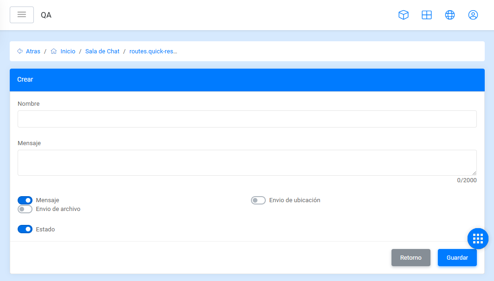494x281 pixels.
Task: Save the form with Guardar
Action: (x=457, y=258)
